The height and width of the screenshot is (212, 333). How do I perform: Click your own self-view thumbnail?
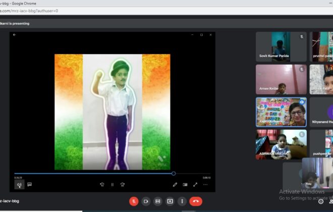point(317,173)
